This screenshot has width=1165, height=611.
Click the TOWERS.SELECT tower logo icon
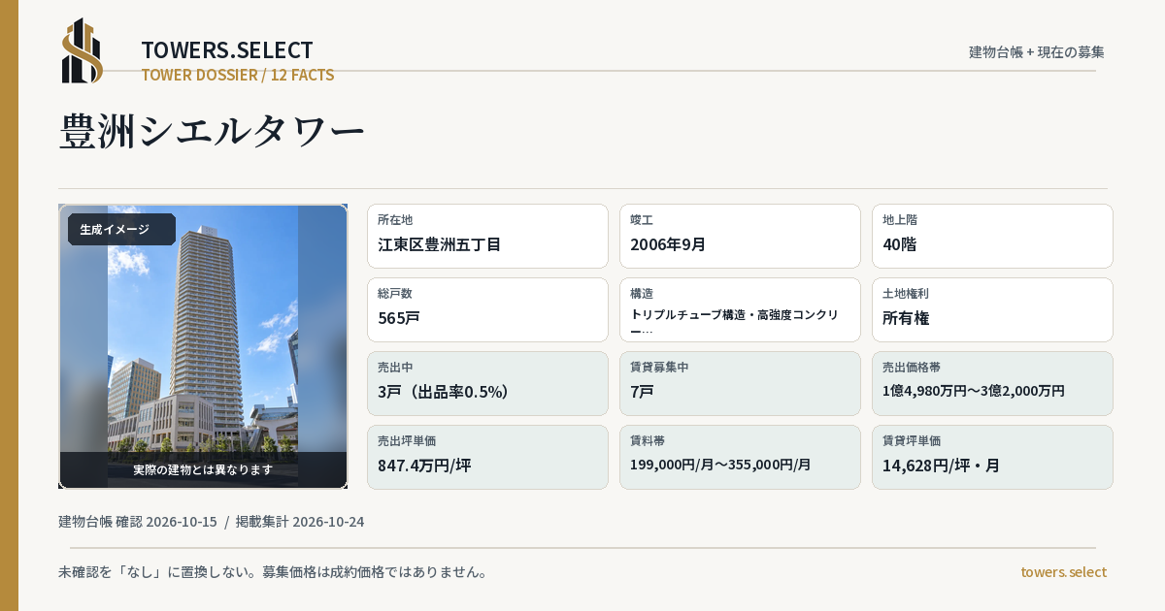click(x=83, y=50)
